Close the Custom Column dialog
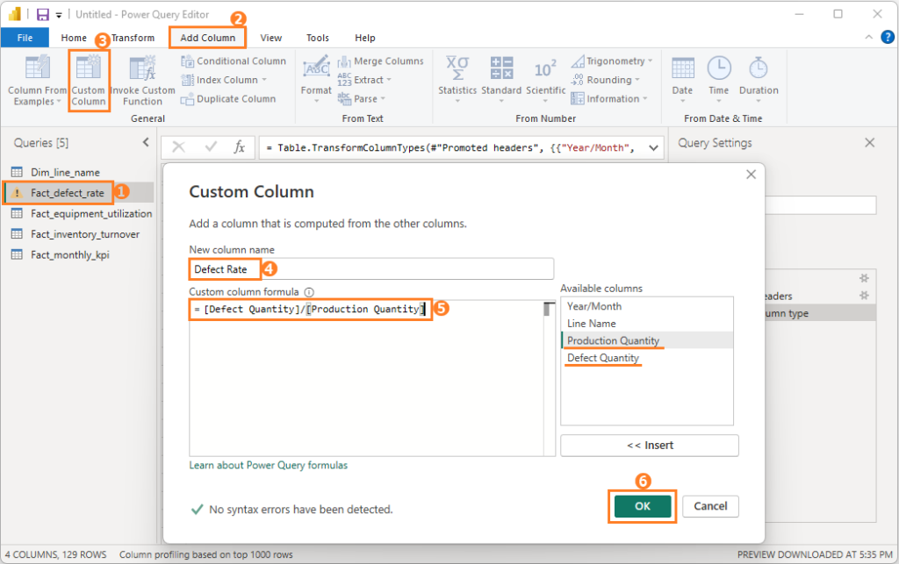Viewport: 899px width, 564px height. pyautogui.click(x=752, y=174)
